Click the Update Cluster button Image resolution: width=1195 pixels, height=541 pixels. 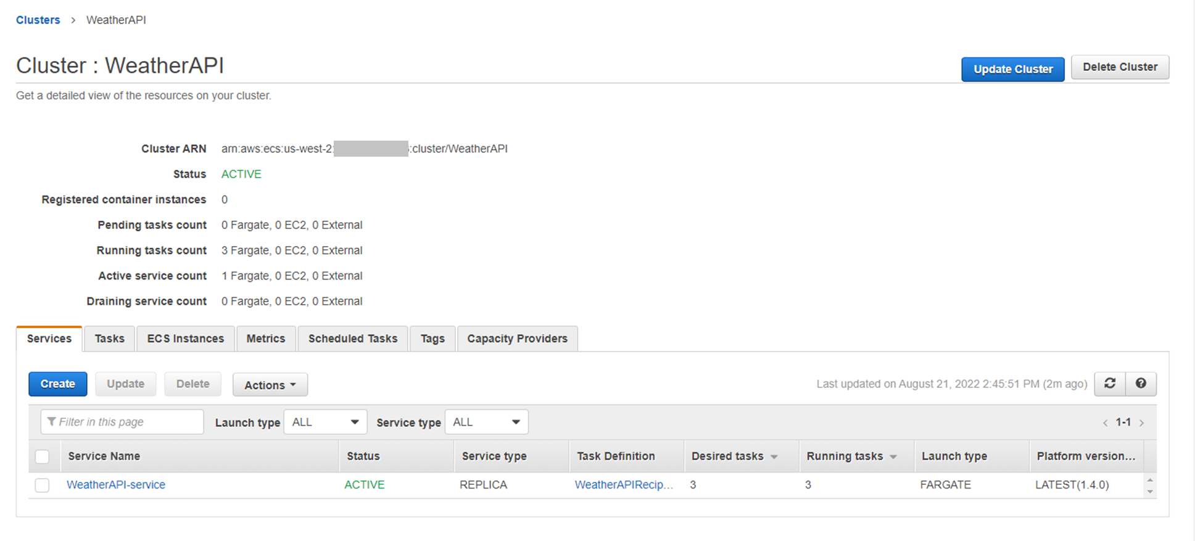[x=1013, y=69]
